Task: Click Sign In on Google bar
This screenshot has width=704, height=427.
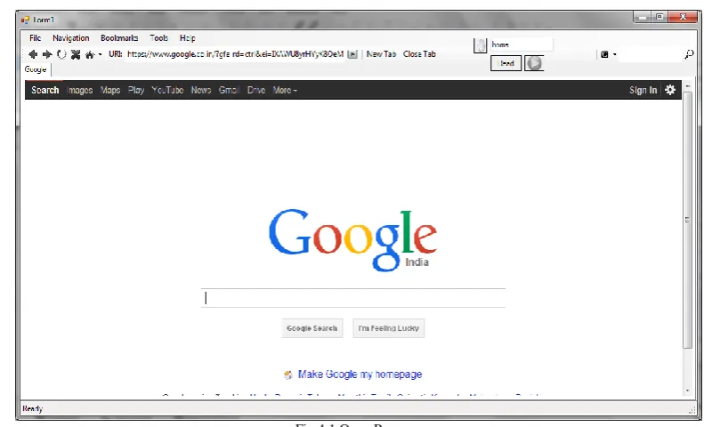Action: [643, 90]
